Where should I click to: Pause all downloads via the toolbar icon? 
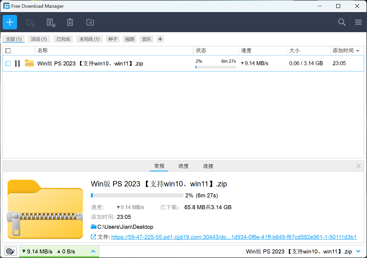[x=51, y=23]
